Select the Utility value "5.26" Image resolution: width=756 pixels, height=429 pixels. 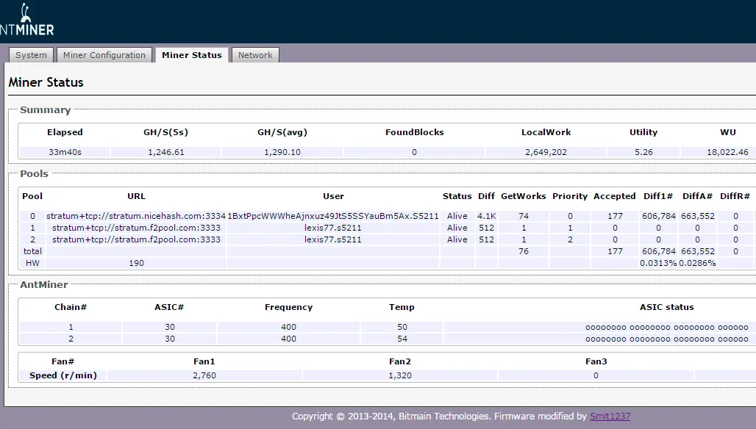coord(643,152)
